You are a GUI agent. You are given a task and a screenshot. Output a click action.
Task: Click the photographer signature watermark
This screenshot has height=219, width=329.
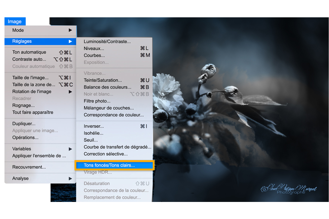pyautogui.click(x=289, y=189)
